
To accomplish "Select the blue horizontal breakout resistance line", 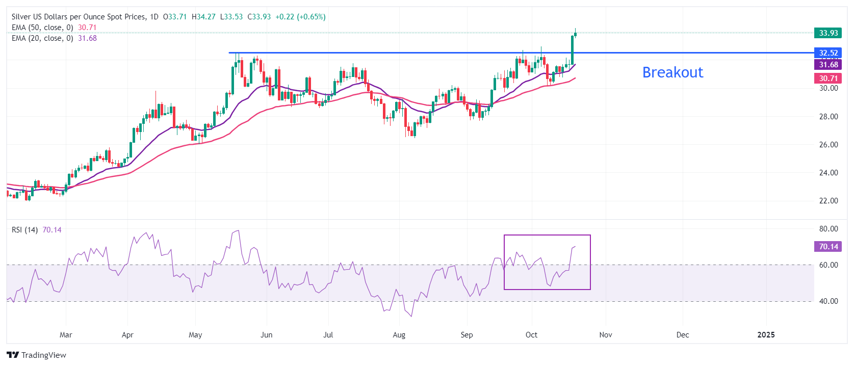I will 408,53.
